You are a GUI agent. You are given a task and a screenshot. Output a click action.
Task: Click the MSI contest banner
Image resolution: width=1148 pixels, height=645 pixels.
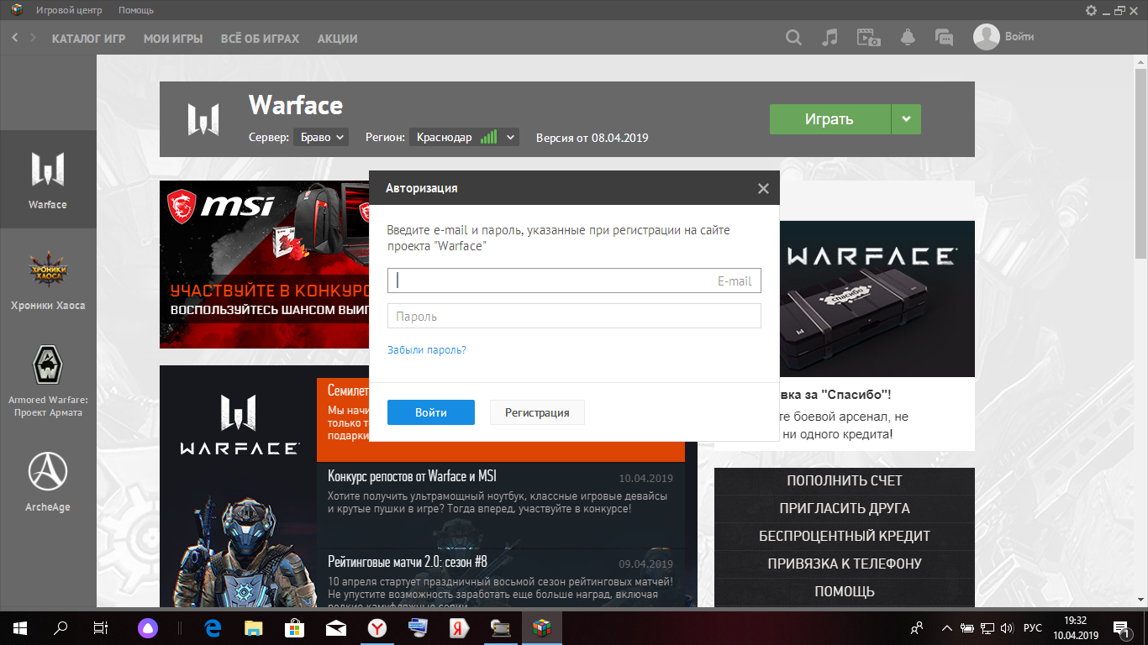[x=264, y=265]
